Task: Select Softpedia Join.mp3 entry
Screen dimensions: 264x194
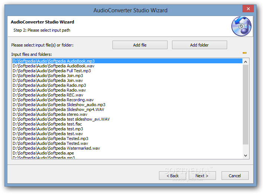Action: point(127,76)
